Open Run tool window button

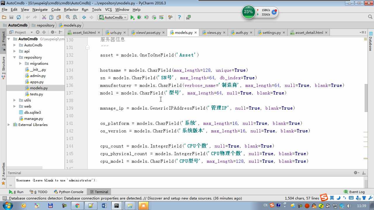pyautogui.click(x=16, y=192)
